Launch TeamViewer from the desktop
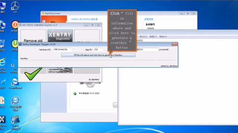 tap(15, 83)
